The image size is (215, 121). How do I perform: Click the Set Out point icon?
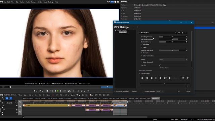click(40, 91)
